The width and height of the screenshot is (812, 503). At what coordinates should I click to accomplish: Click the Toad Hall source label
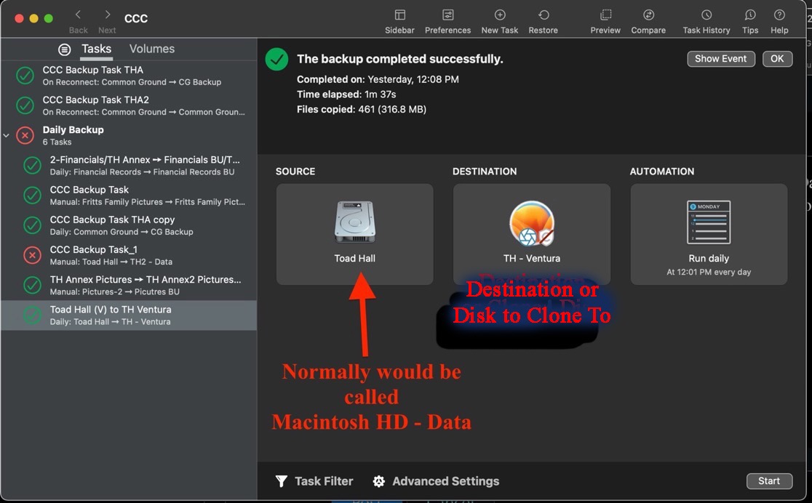[355, 258]
